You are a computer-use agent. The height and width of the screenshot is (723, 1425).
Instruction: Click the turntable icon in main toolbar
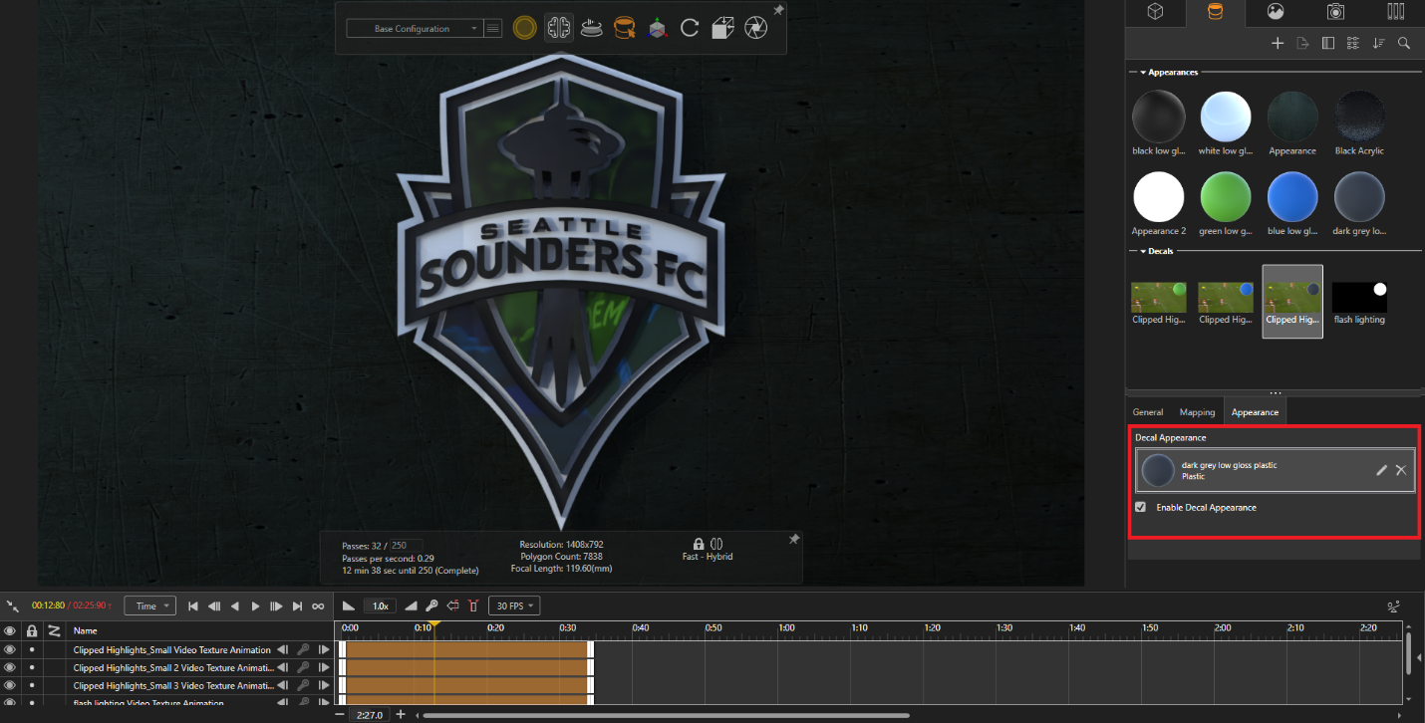click(592, 28)
